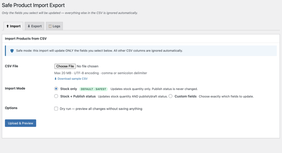Viewport: 282px width, 153px height.
Task: Switch to the Export tab
Action: point(34,26)
